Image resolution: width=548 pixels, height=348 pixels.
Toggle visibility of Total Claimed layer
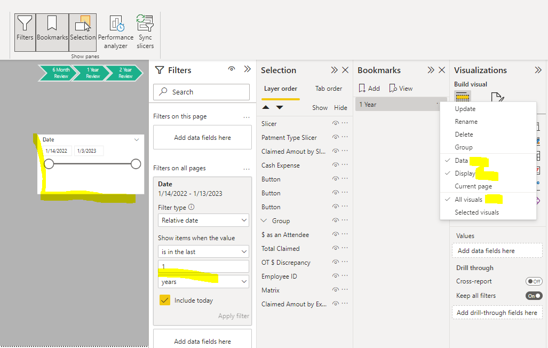336,248
